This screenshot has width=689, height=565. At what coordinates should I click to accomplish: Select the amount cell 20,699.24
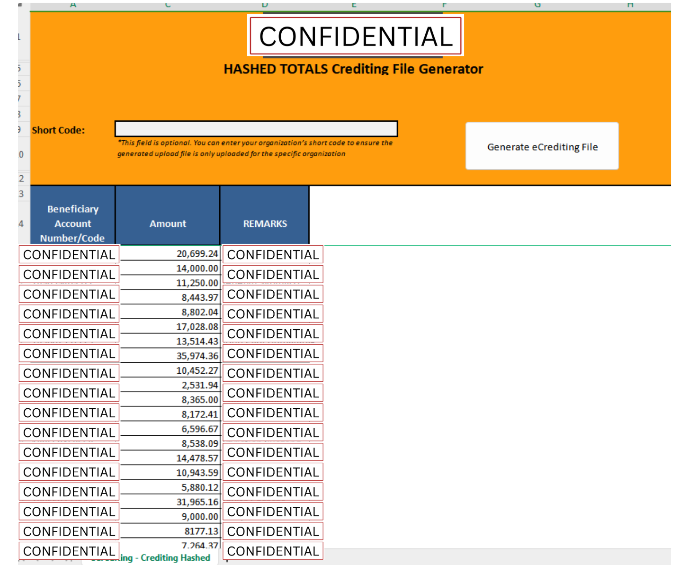click(170, 254)
